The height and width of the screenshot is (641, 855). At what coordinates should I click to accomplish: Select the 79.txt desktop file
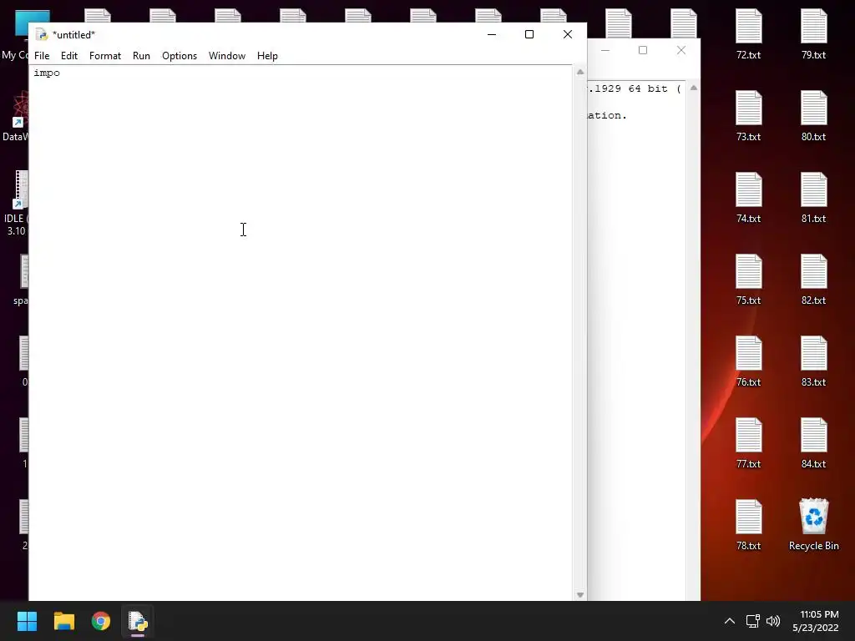point(813,35)
